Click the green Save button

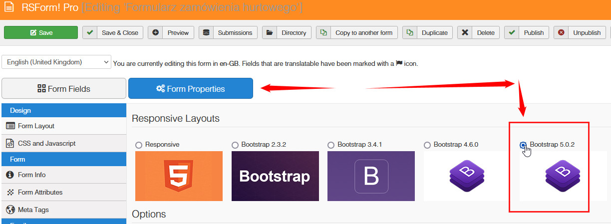(x=41, y=32)
